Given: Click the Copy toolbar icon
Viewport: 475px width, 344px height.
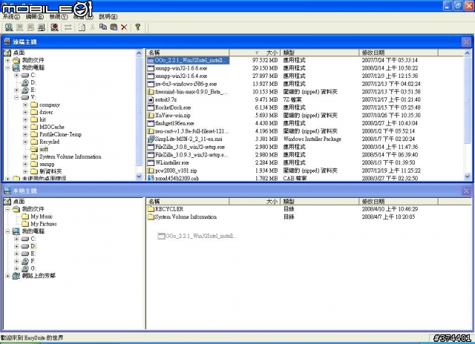Looking at the screenshot, I should pyautogui.click(x=103, y=27).
